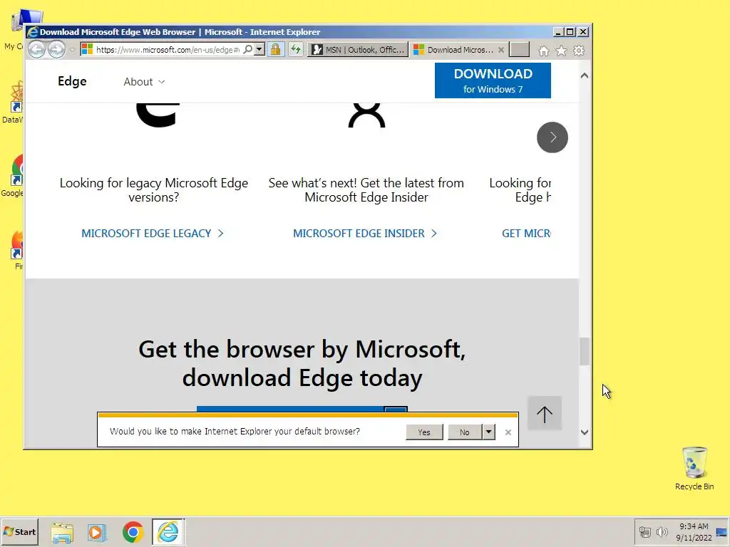This screenshot has height=547, width=730.
Task: Click the scrollbar up arrow
Action: 585,75
